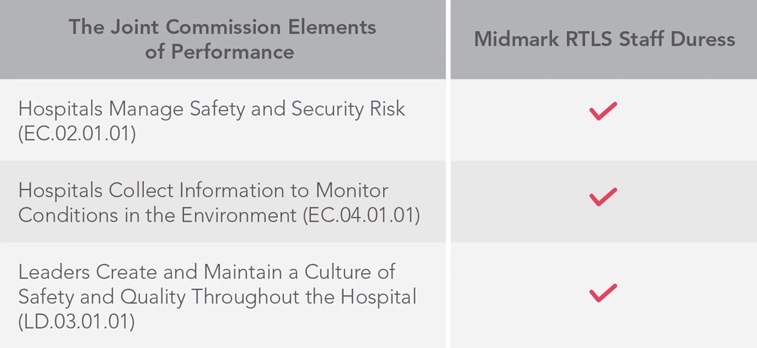Click the white divider between the header columns

448,39
